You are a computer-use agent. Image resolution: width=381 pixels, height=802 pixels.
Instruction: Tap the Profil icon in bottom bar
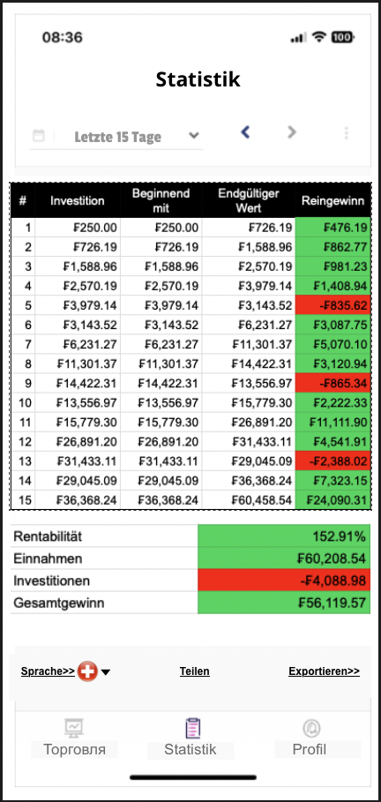click(x=311, y=728)
